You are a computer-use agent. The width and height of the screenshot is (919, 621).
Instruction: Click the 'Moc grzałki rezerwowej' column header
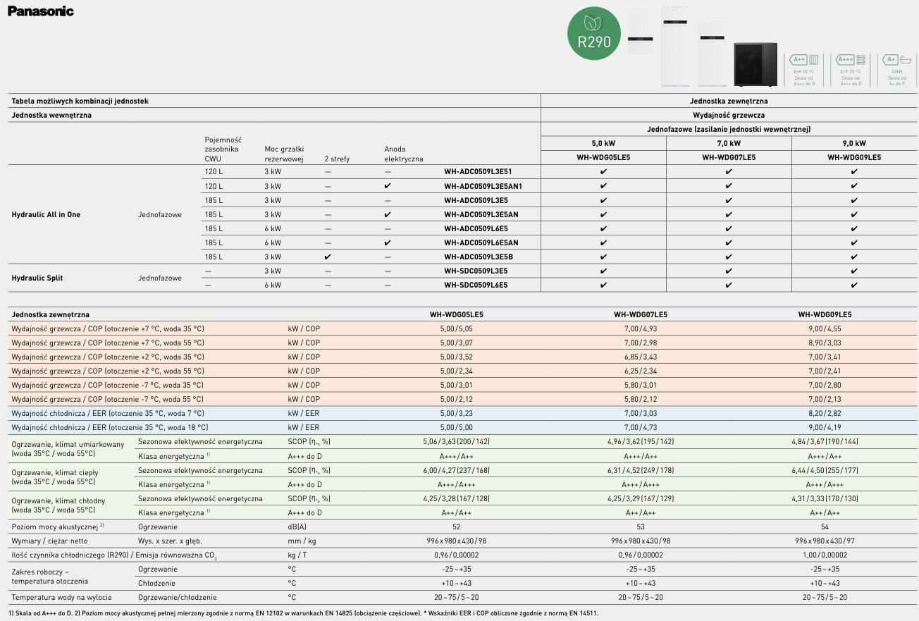coord(284,154)
